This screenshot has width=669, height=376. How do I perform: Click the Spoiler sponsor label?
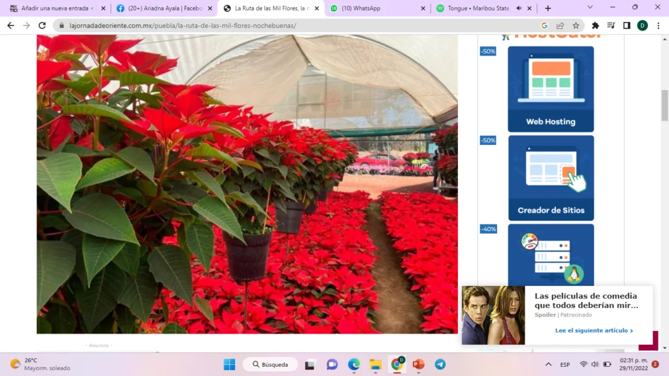click(545, 315)
